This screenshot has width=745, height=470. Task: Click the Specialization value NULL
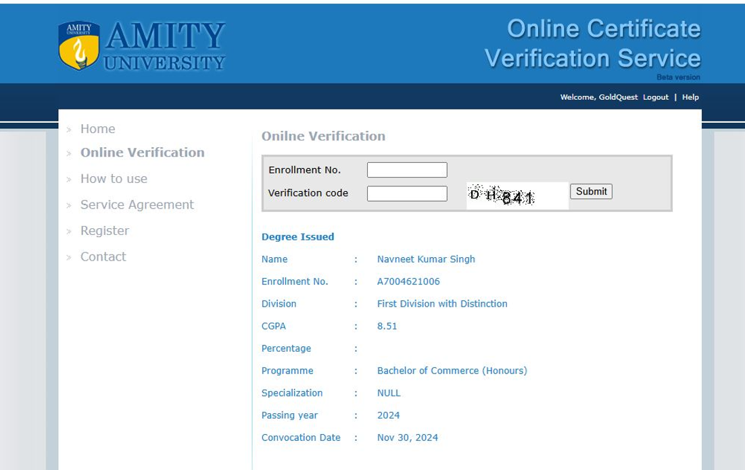click(389, 393)
